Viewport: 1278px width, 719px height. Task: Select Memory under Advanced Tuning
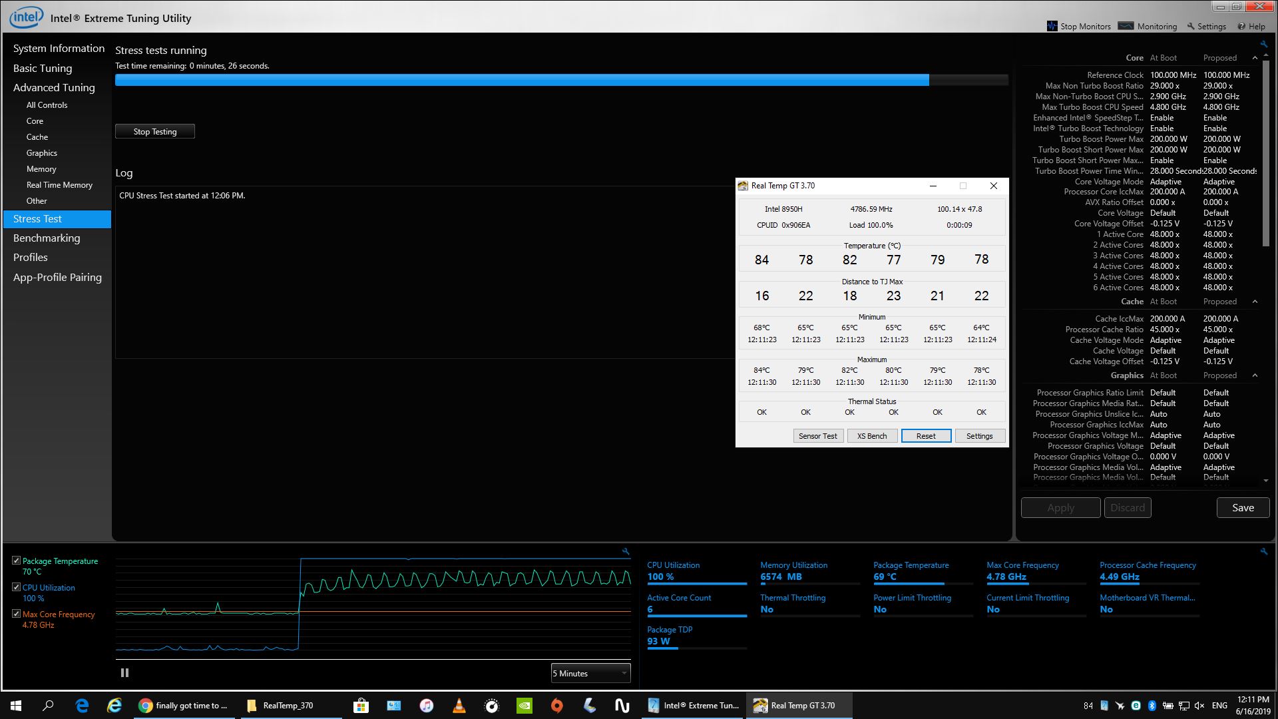click(x=41, y=169)
